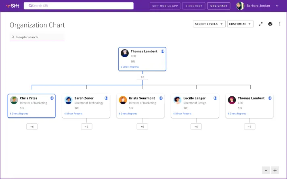Click Chris Yates avatar picture

click(x=14, y=100)
